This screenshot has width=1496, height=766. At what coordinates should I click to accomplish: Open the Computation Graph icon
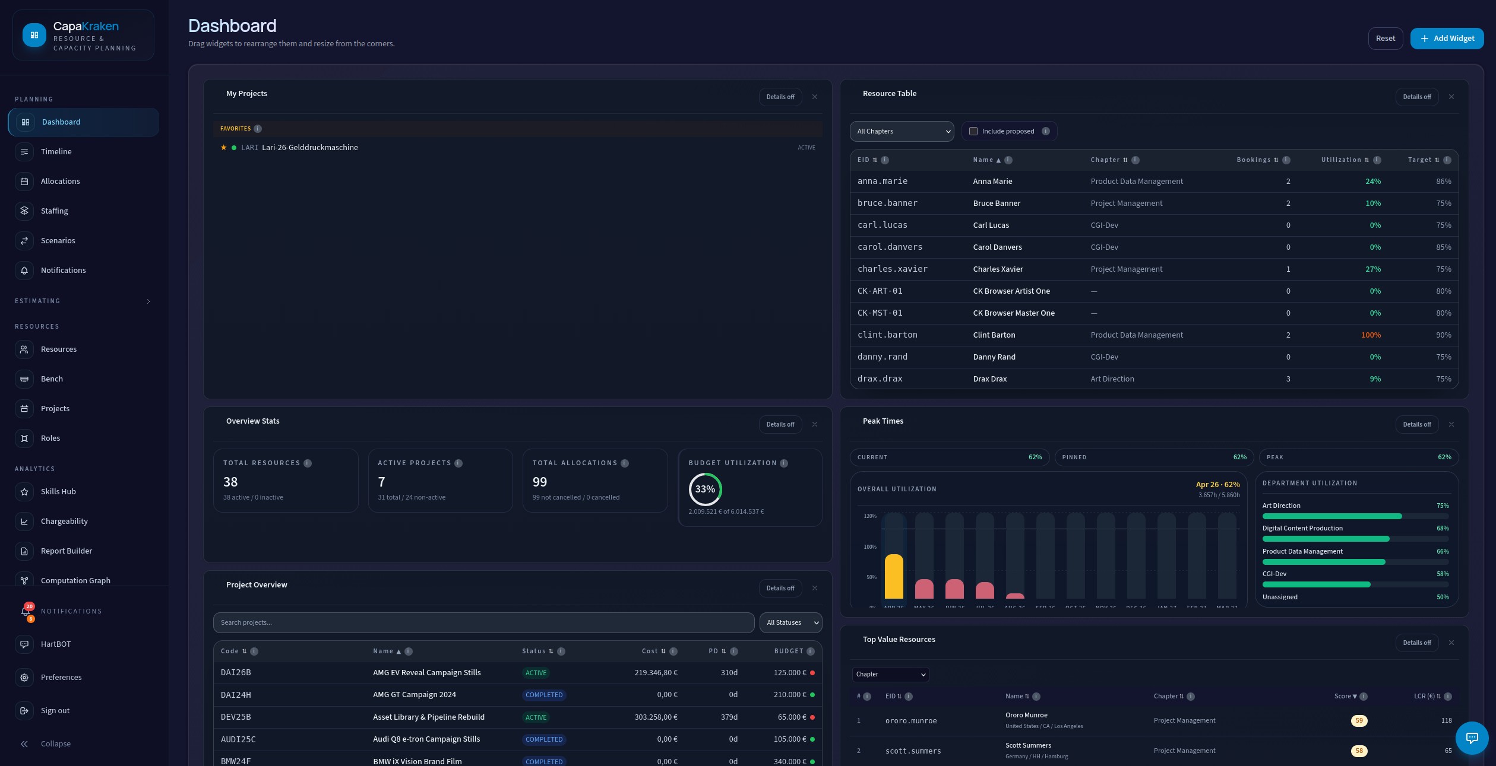pyautogui.click(x=24, y=580)
